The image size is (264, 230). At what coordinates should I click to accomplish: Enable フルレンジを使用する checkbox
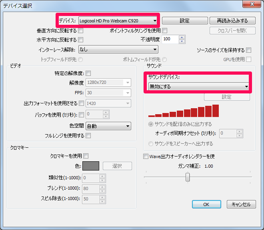click(88, 135)
